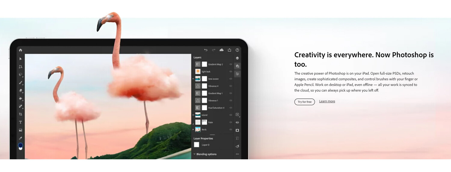Select the Eraser tool

pyautogui.click(x=20, y=91)
